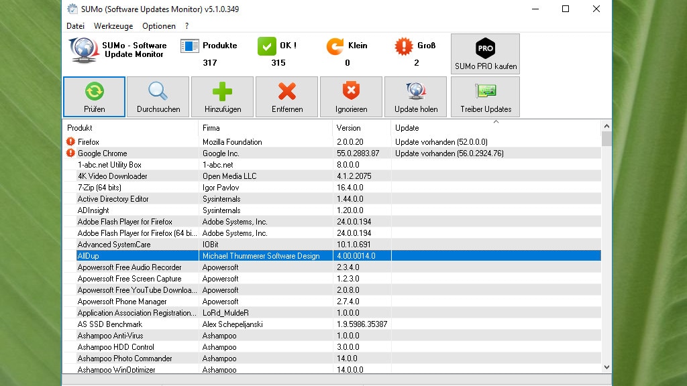Select the 1-abc.net Utility Box row
Screen dimensions: 687x386
point(332,165)
